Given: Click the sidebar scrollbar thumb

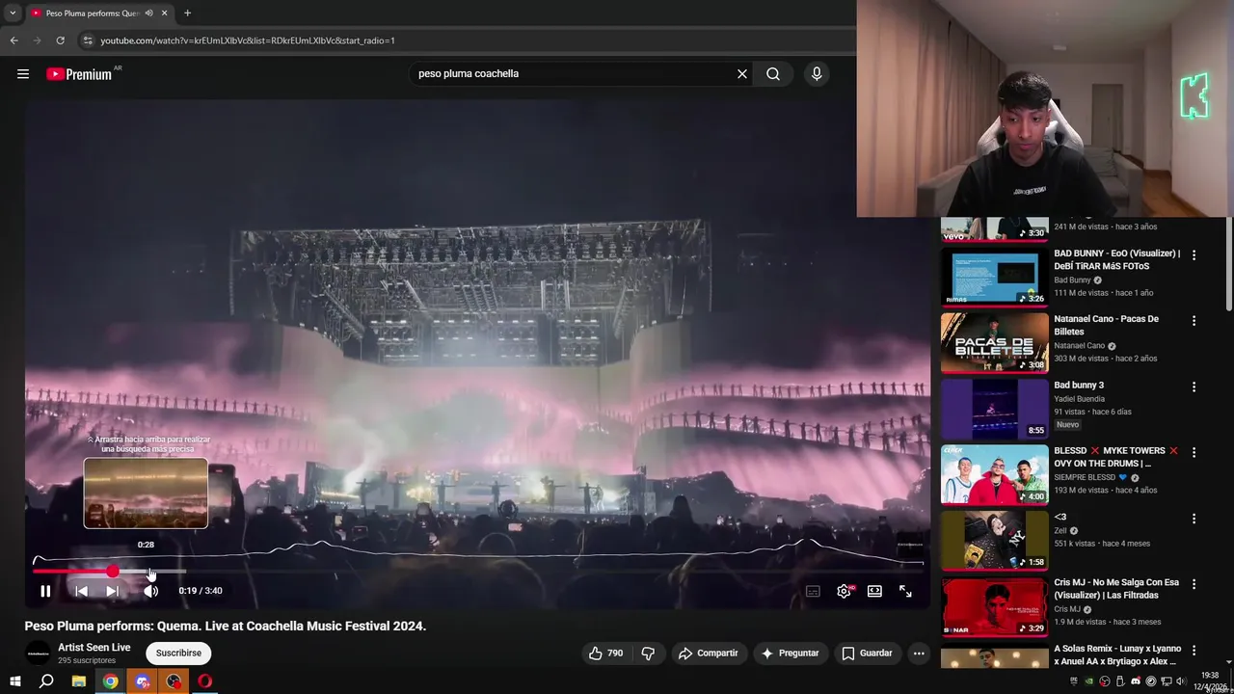Looking at the screenshot, I should pyautogui.click(x=1228, y=264).
